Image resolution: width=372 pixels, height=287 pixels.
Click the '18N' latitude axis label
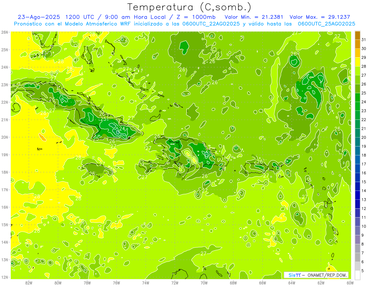pos(4,172)
